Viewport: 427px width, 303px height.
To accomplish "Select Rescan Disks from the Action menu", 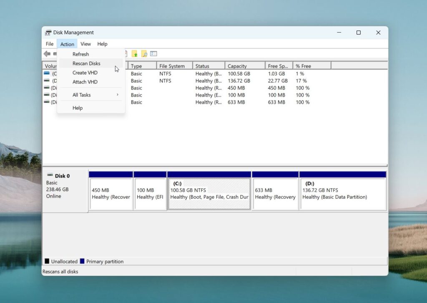I will [x=86, y=63].
